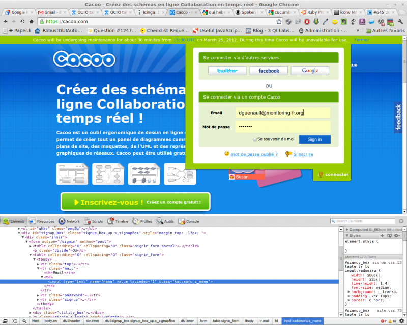Click the yellow warnings count indicator
Image resolution: width=407 pixels, height=325 pixels.
[392, 321]
